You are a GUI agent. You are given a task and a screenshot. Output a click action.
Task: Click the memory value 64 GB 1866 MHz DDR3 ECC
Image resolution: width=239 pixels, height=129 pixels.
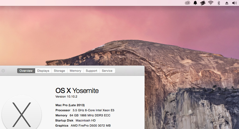[x=90, y=115]
